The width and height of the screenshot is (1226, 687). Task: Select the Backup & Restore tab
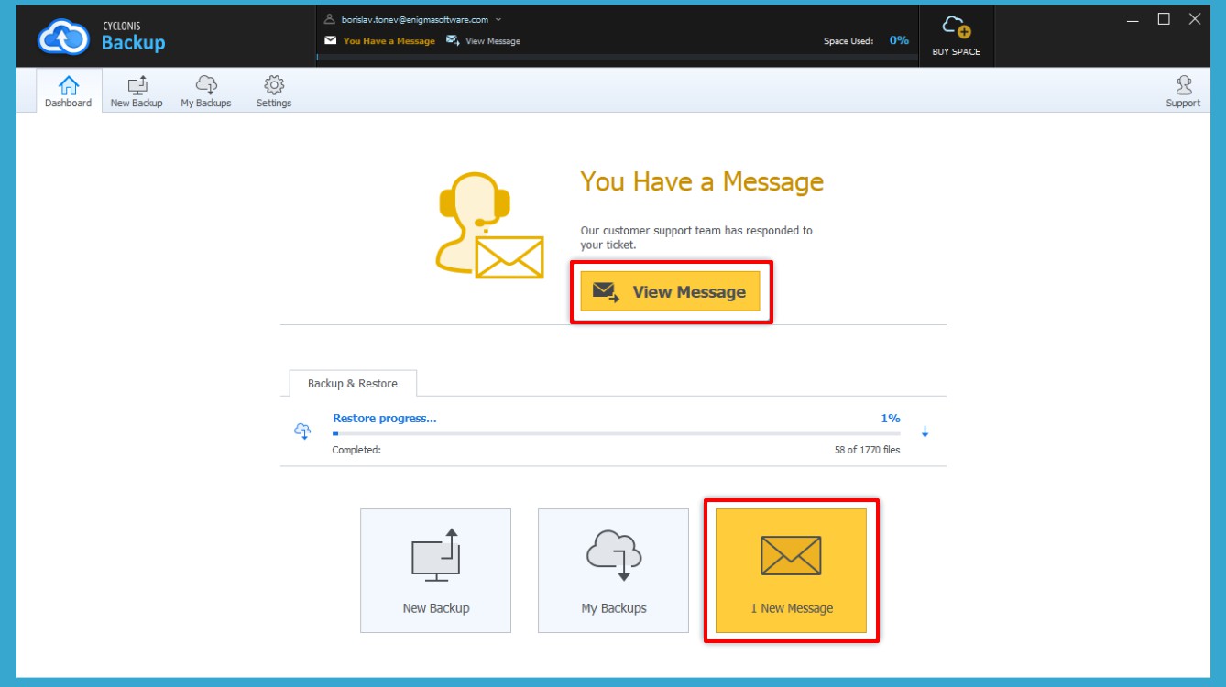352,383
